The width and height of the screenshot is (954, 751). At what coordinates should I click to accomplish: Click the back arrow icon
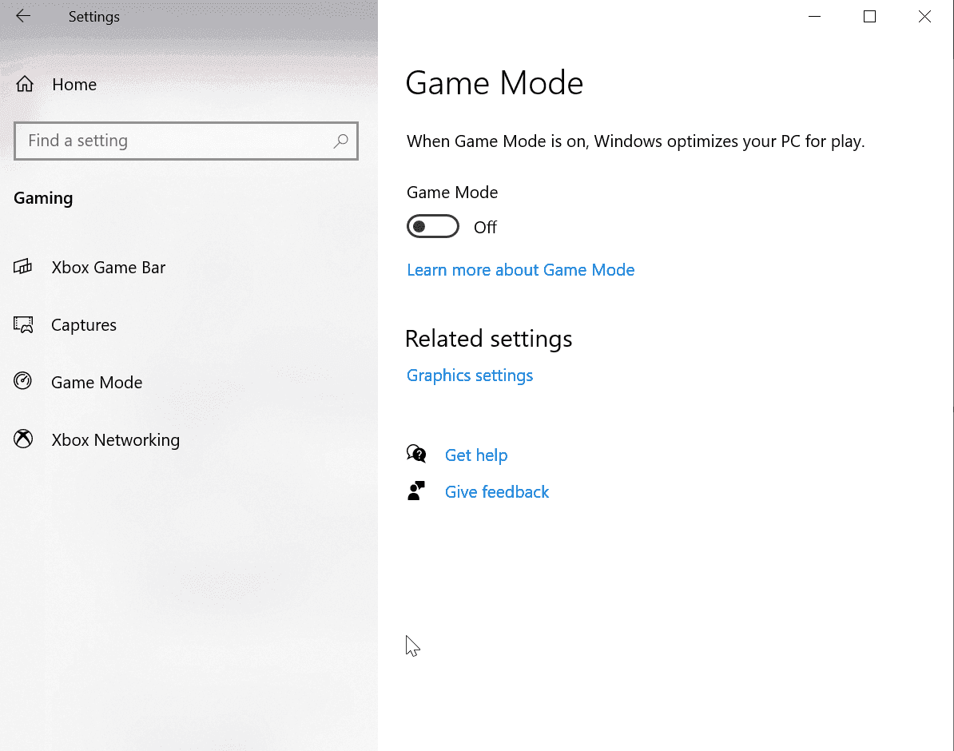click(23, 16)
